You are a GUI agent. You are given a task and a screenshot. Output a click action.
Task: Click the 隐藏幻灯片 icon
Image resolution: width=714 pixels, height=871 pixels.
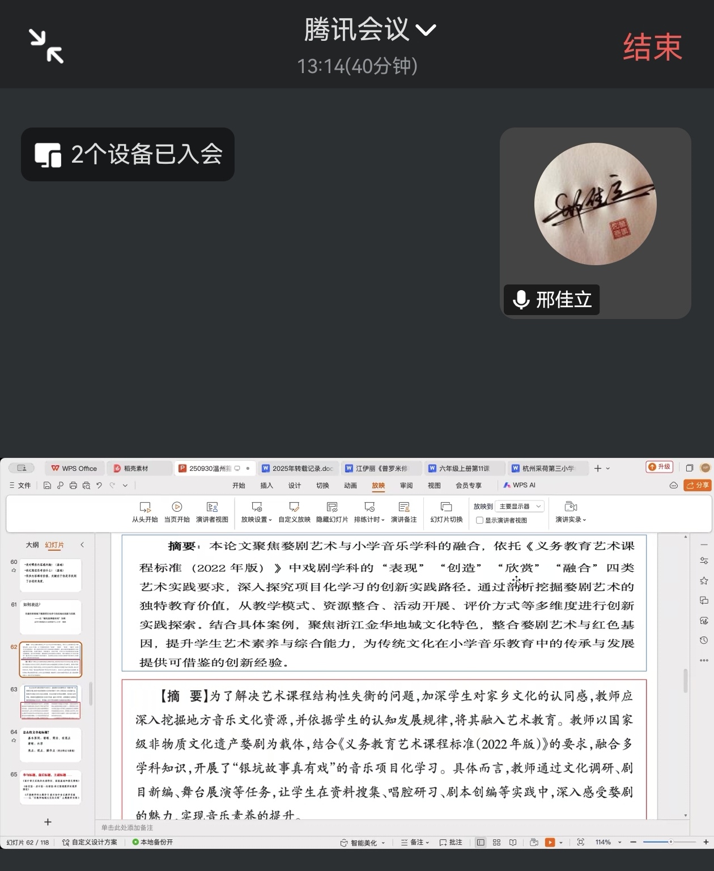pyautogui.click(x=332, y=507)
